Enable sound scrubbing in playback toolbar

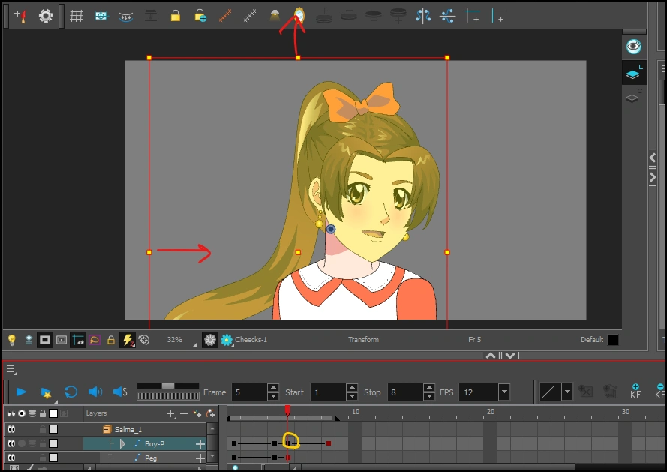pyautogui.click(x=119, y=391)
